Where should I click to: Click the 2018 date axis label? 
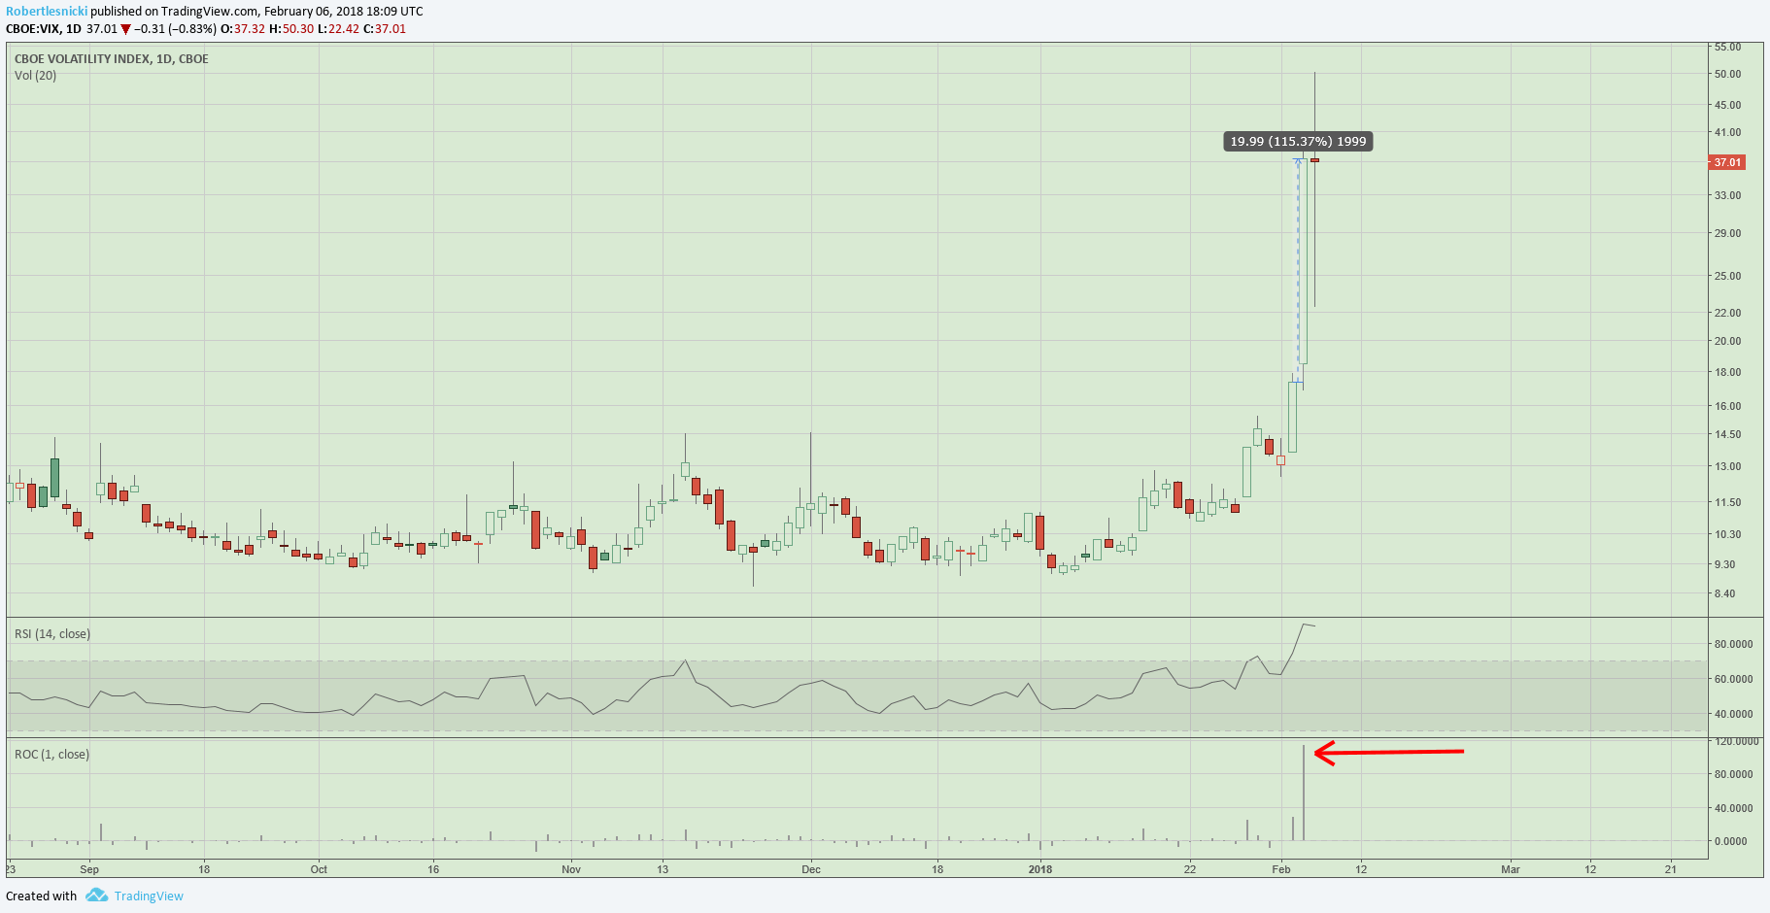1040,869
